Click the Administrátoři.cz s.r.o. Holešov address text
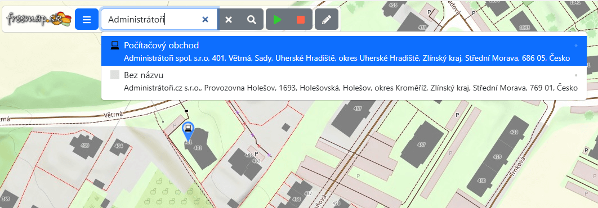 [x=350, y=88]
